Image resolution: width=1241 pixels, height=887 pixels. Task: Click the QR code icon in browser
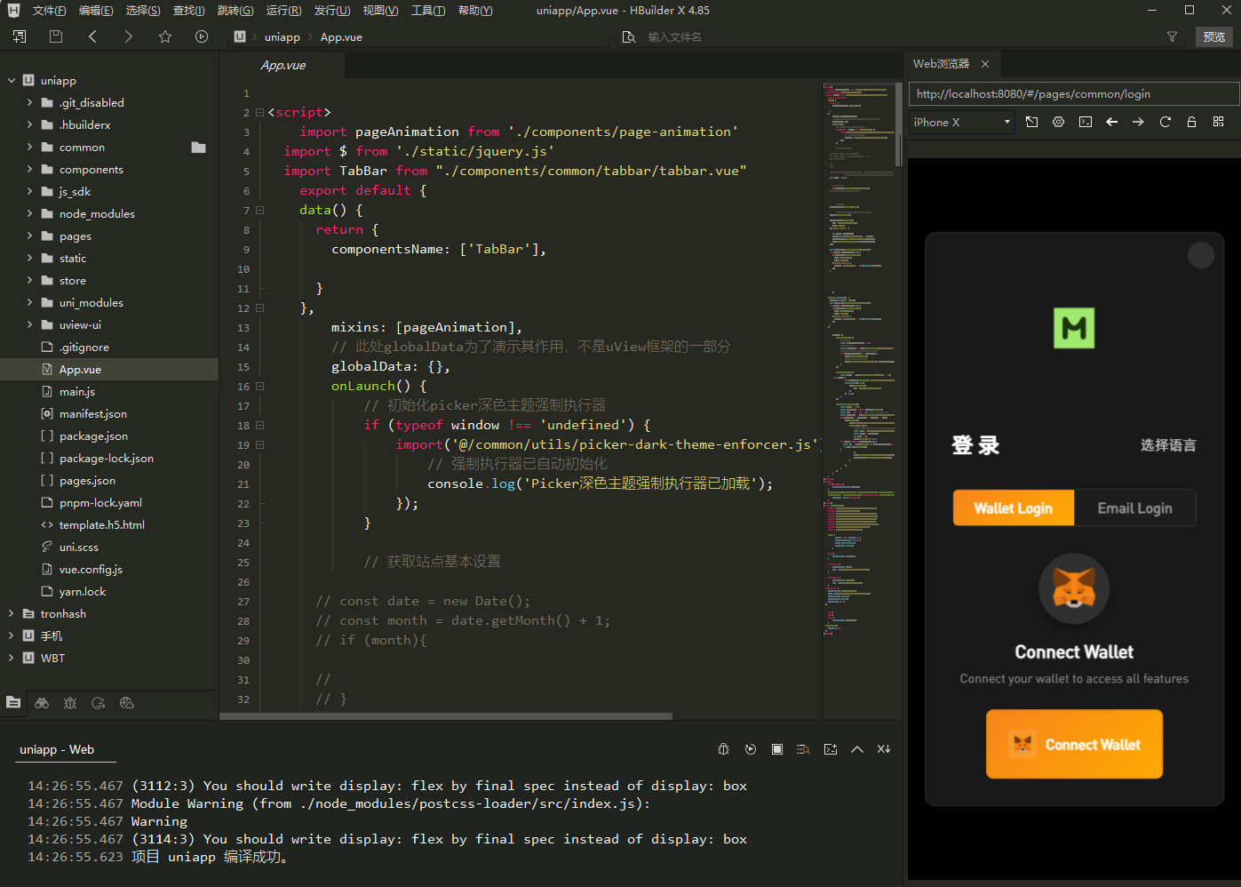[x=1218, y=122]
